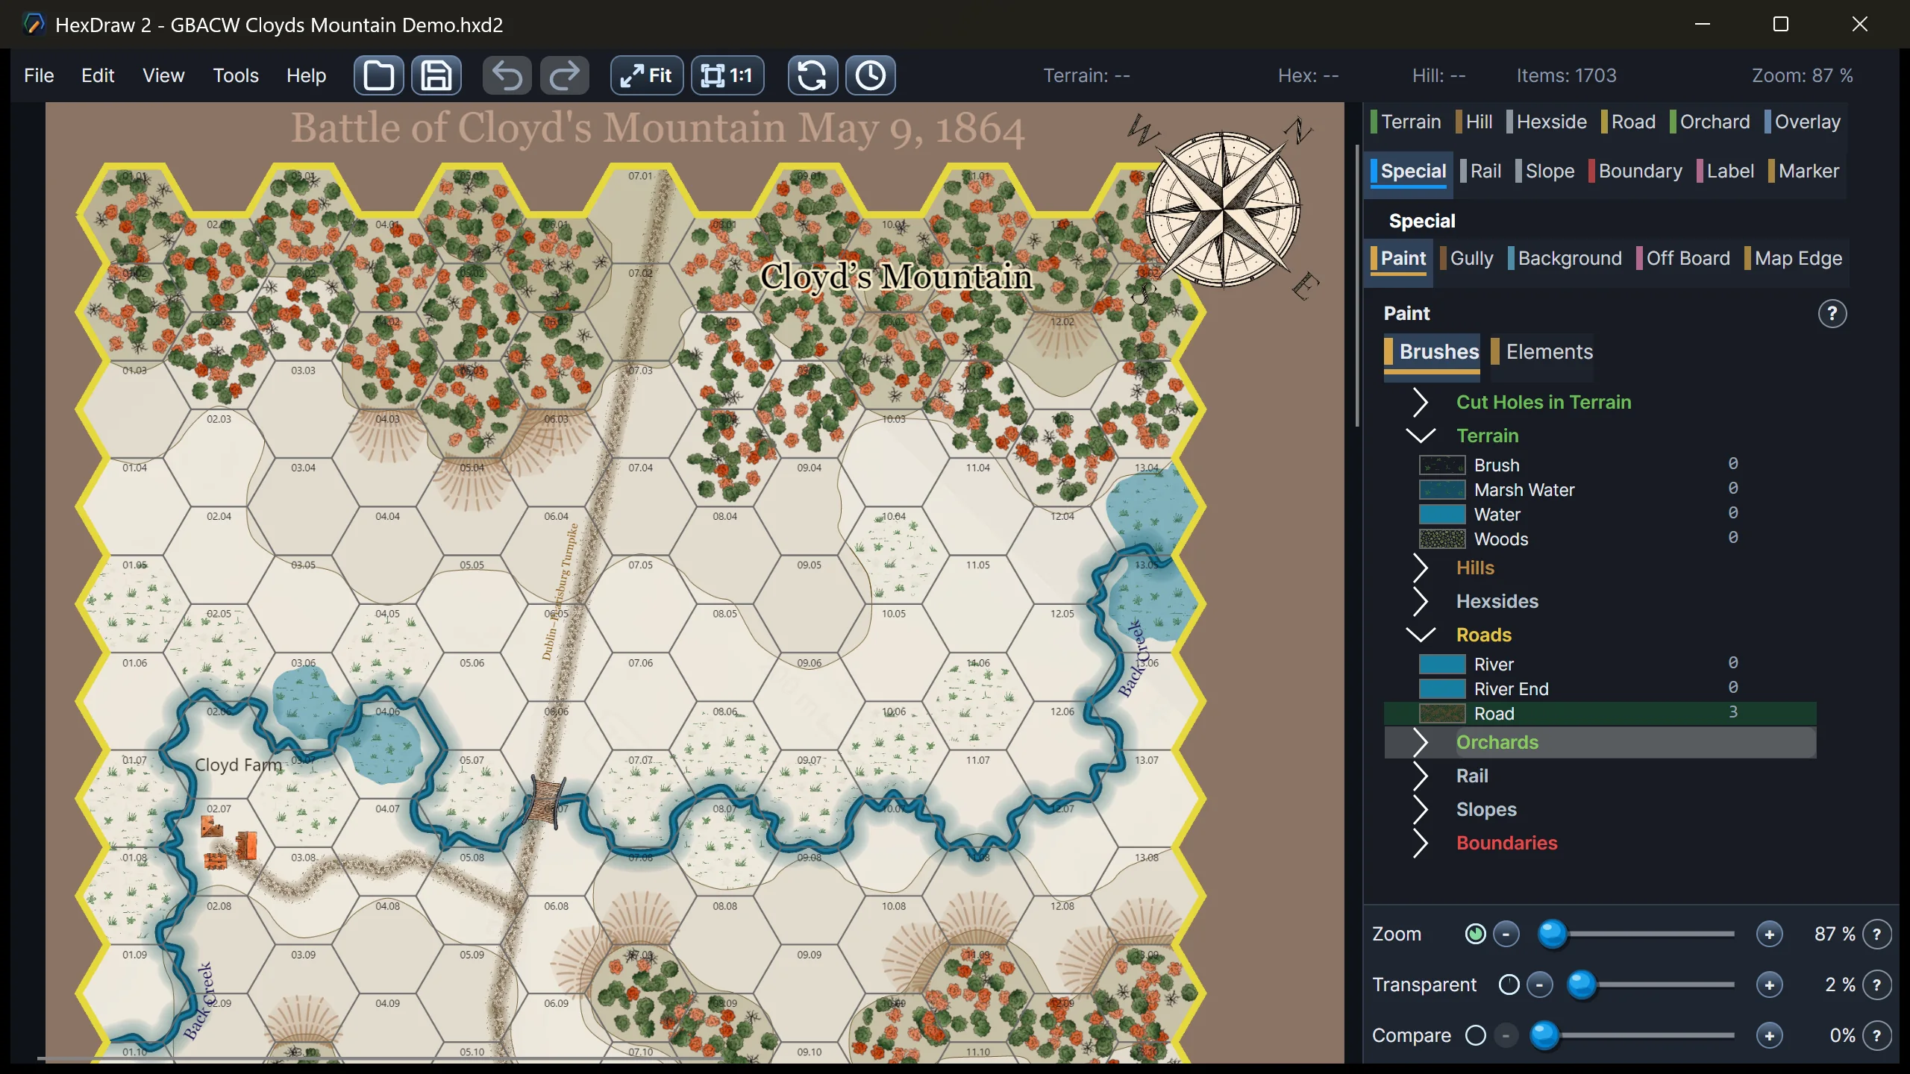
Task: Toggle the Zoom radio button
Action: (x=1475, y=934)
